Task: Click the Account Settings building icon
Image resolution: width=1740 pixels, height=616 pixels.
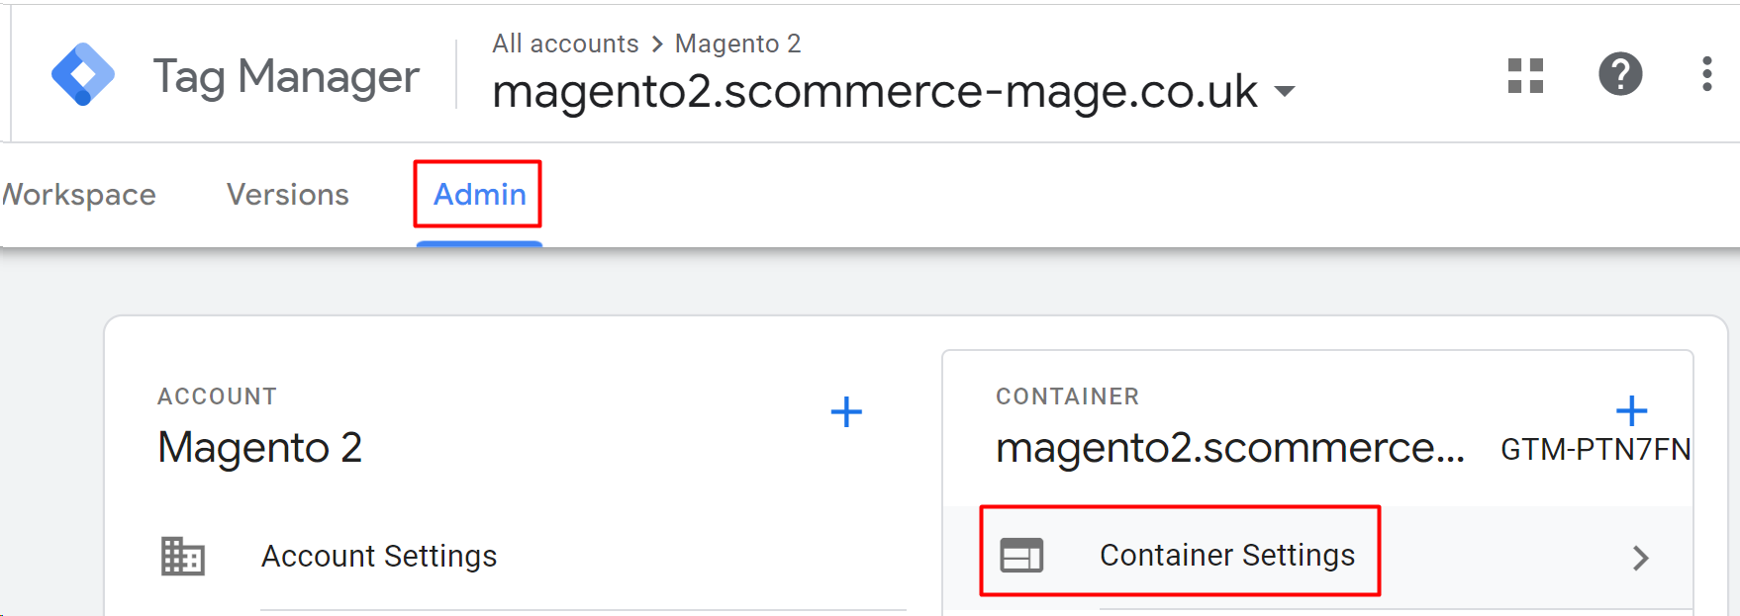Action: point(184,556)
